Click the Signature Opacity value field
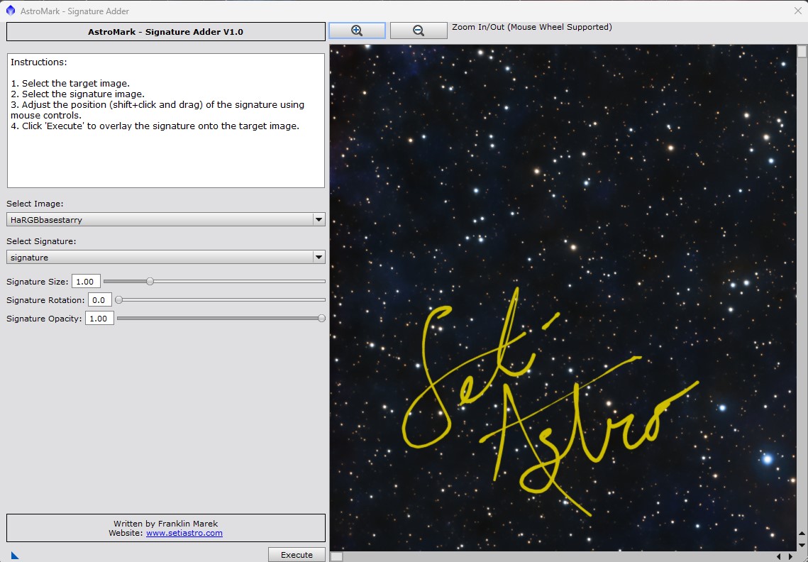The height and width of the screenshot is (562, 808). [99, 318]
